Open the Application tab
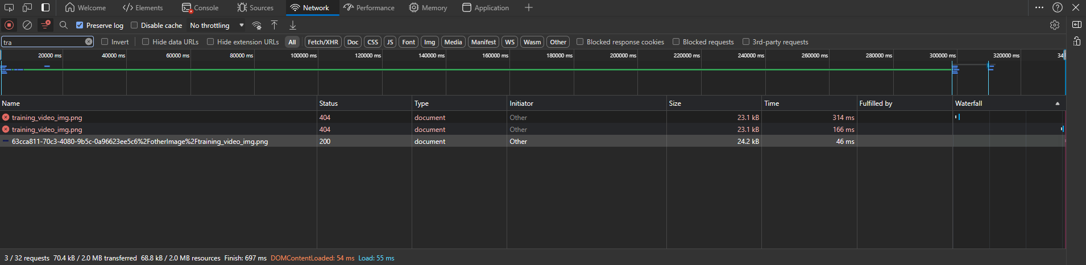The width and height of the screenshot is (1086, 265). [485, 7]
